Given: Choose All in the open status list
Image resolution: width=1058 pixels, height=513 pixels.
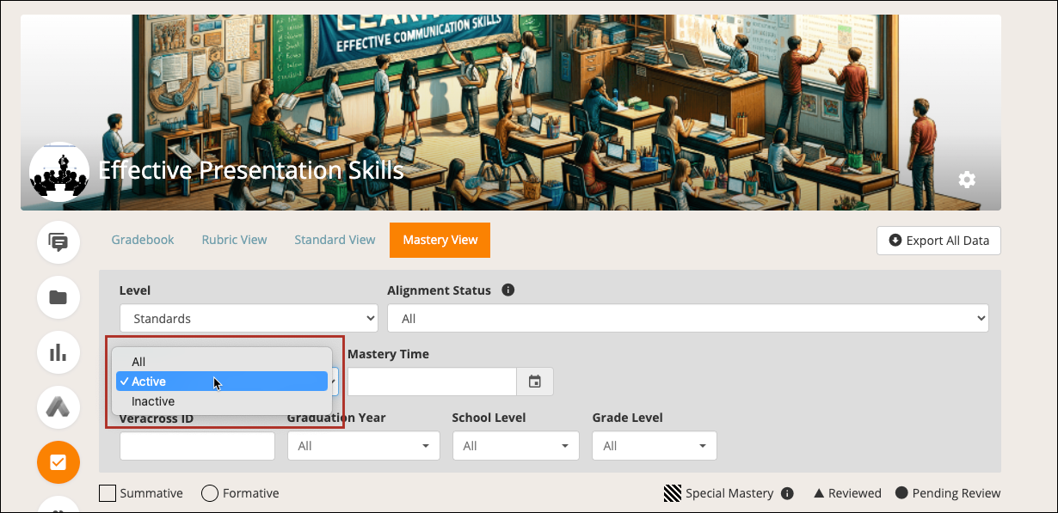Looking at the screenshot, I should pyautogui.click(x=138, y=362).
